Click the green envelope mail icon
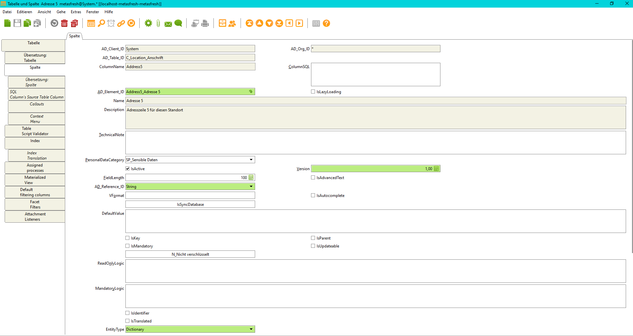 click(168, 23)
